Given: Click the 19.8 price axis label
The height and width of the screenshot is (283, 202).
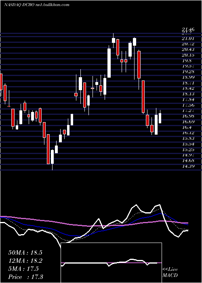Looking at the screenshot, I should coord(187,61).
